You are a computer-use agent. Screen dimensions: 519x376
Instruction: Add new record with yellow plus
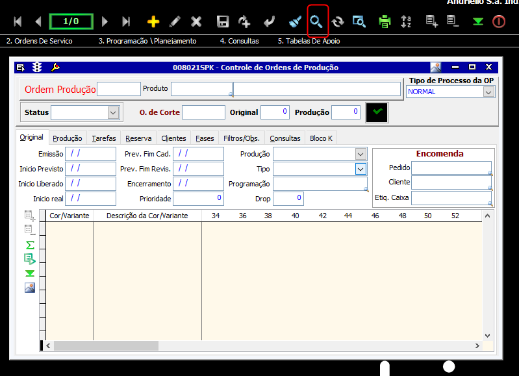(153, 21)
